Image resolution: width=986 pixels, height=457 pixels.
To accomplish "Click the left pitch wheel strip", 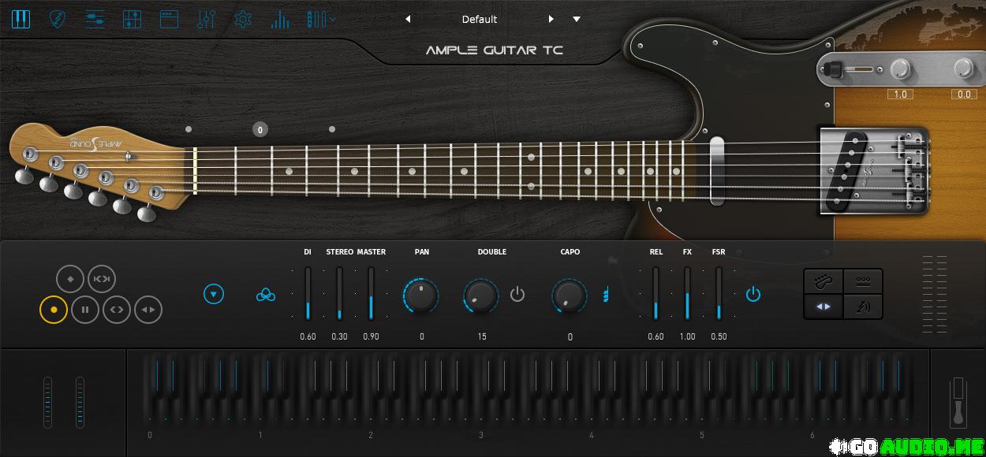I will click(x=47, y=402).
